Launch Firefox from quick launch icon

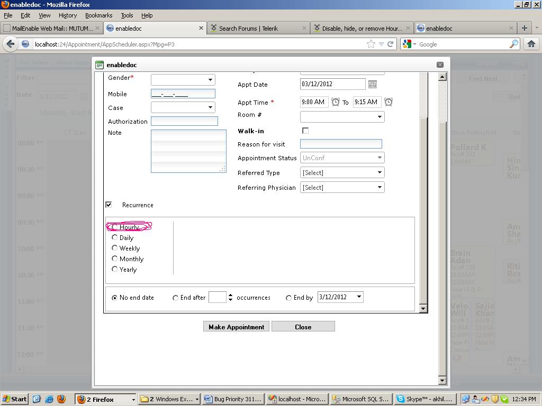pos(61,399)
